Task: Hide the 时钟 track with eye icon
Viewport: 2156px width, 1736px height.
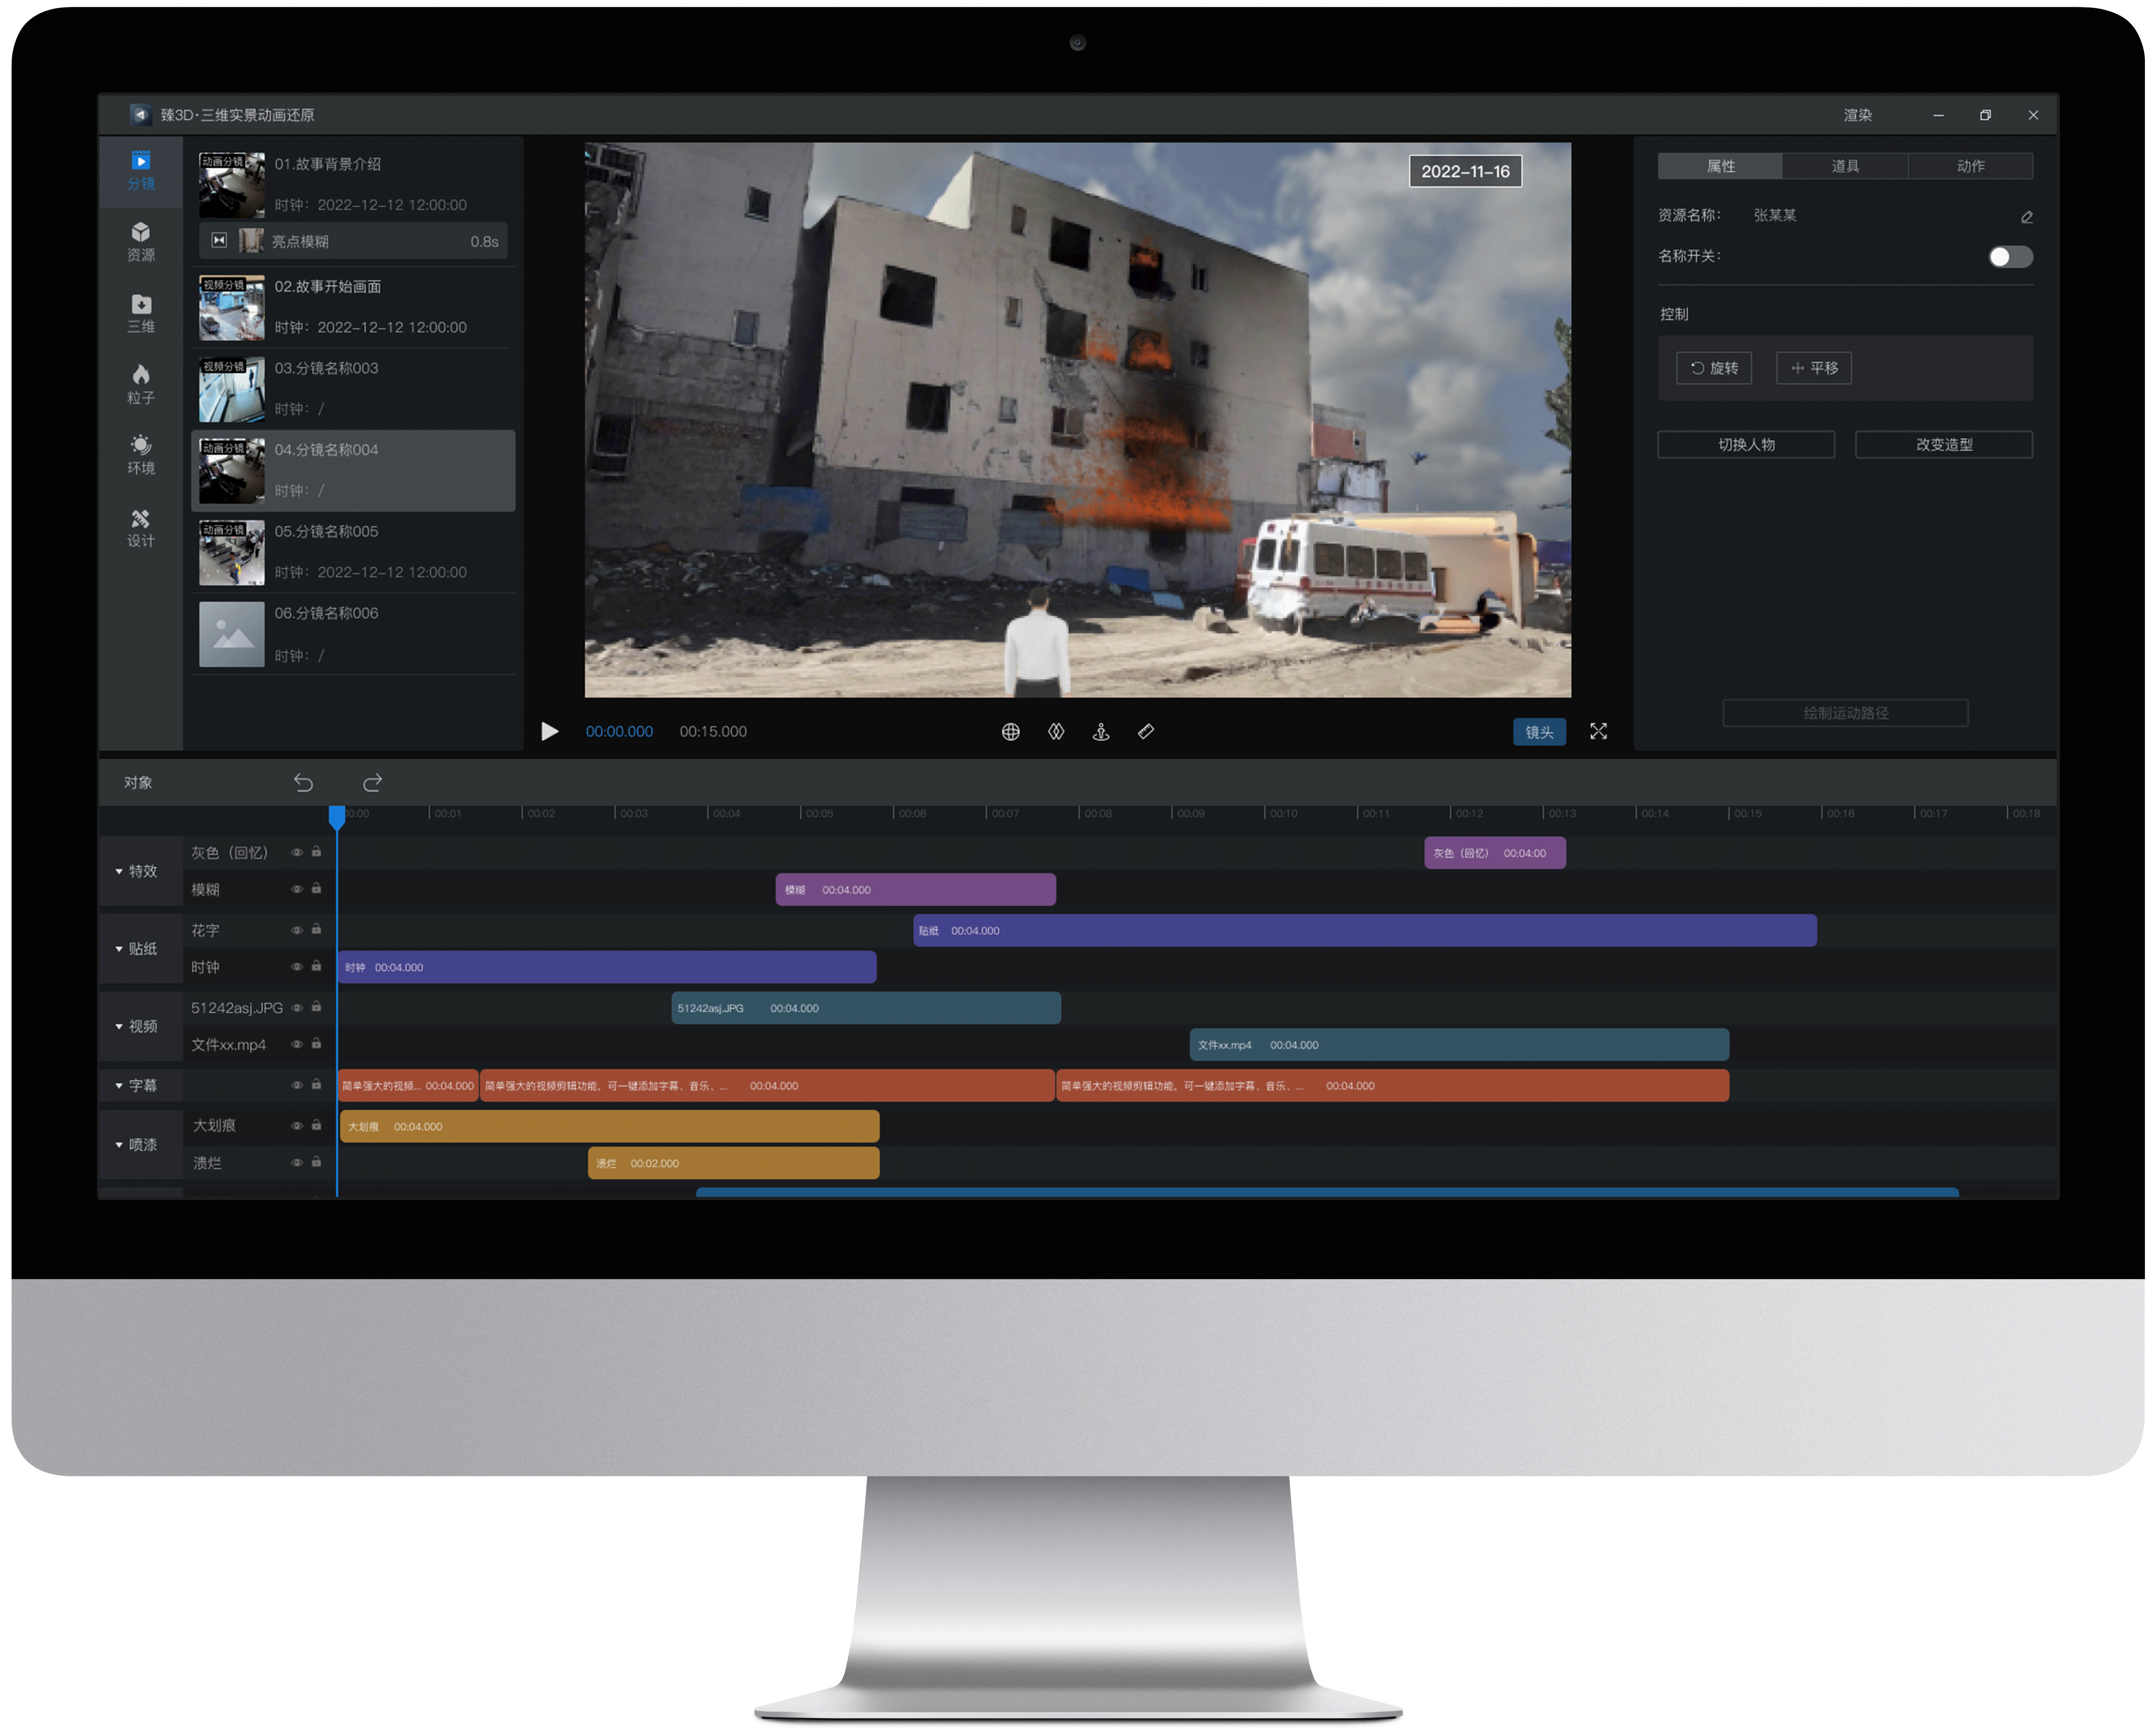Action: tap(297, 967)
